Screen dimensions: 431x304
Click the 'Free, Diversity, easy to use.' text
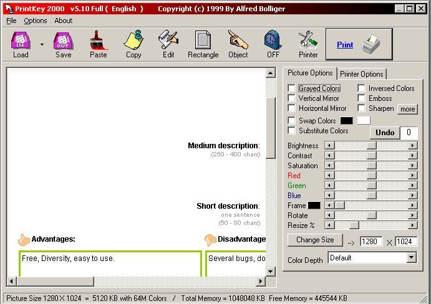[68, 259]
